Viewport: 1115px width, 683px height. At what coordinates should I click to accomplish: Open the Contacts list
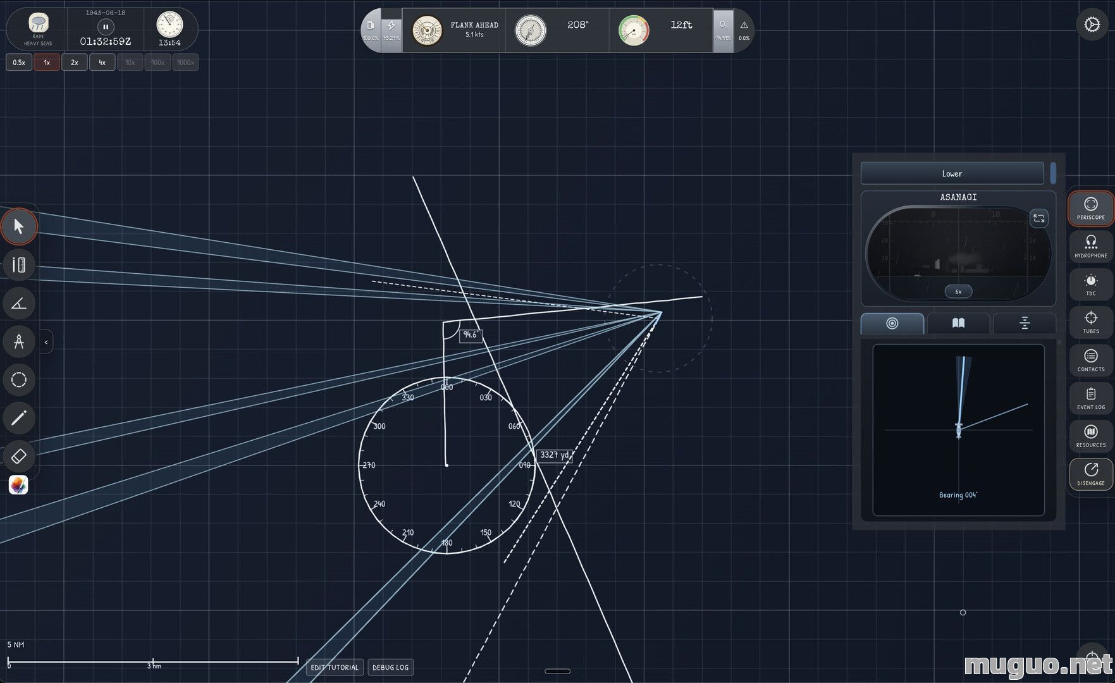point(1090,360)
